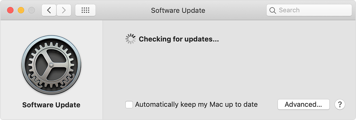Click the spinning progress indicator
This screenshot has width=356, height=120.
[x=131, y=39]
